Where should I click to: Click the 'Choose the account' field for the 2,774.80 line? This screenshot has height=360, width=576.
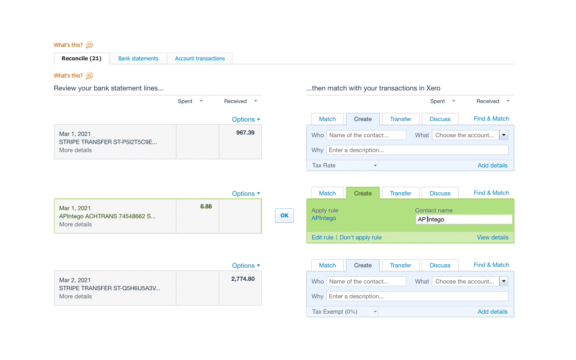(466, 281)
